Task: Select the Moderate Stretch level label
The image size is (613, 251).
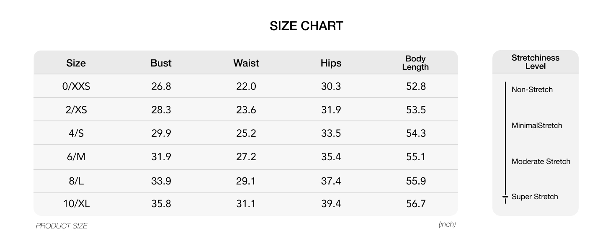Action: point(541,161)
